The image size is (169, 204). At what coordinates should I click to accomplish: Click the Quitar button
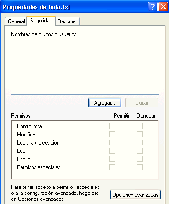pyautogui.click(x=142, y=103)
